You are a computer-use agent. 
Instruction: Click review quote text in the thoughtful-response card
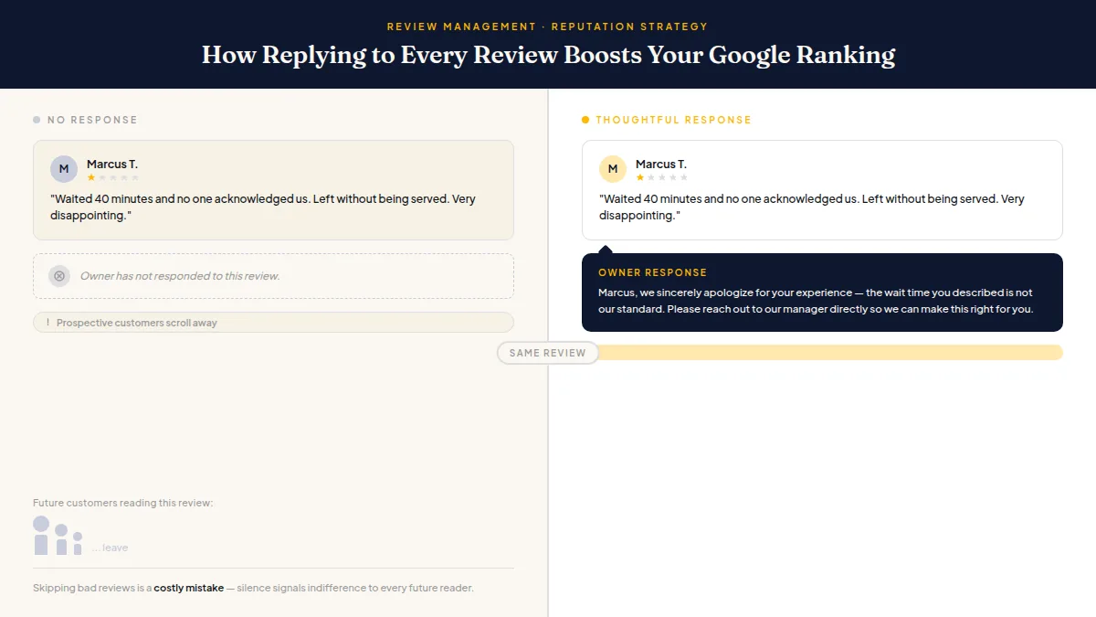[x=812, y=207]
